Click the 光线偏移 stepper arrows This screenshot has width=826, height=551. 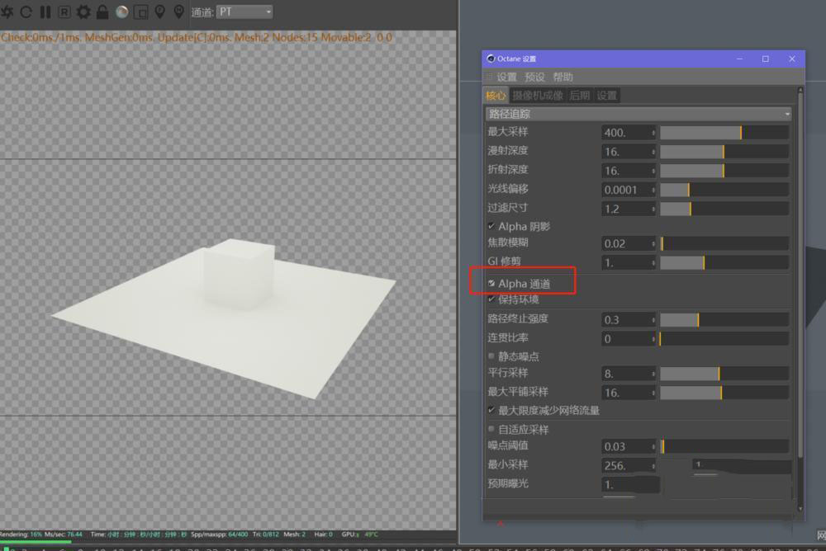coord(653,190)
